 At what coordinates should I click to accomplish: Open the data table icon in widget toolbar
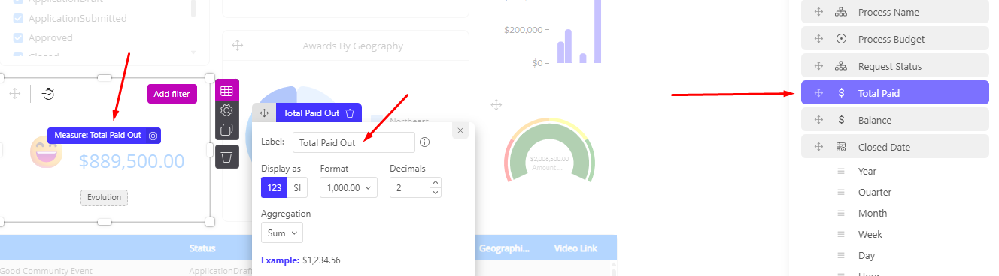(x=226, y=91)
